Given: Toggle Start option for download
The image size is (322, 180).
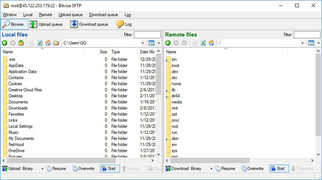Looking at the screenshot, I should click(279, 169).
